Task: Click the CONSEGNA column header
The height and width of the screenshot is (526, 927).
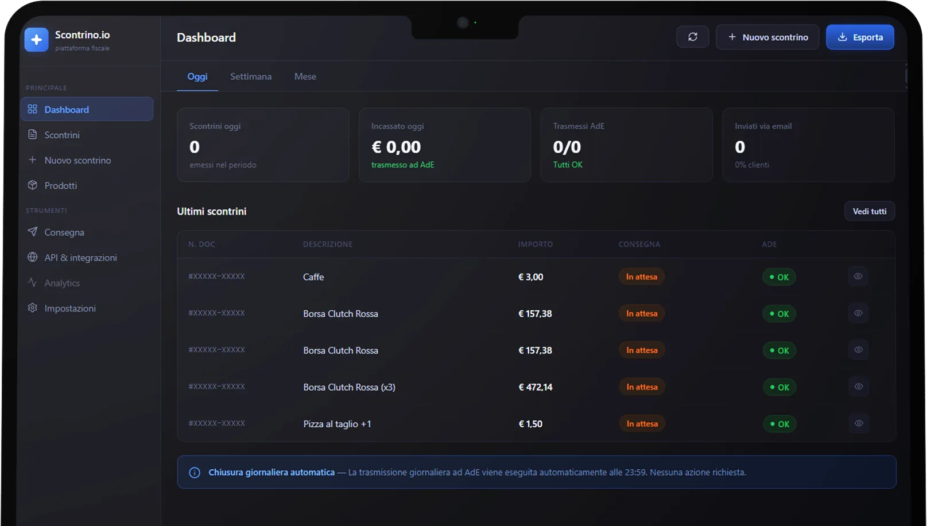Action: click(639, 244)
